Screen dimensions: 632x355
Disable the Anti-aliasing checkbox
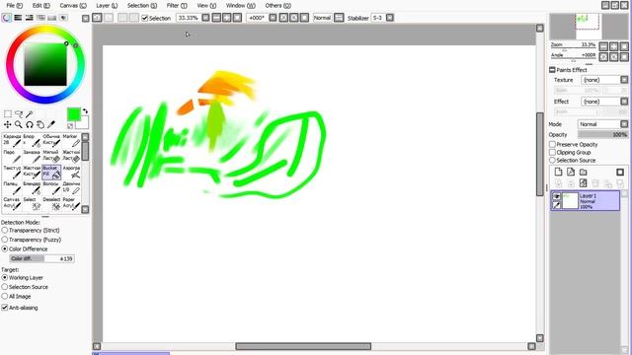tap(5, 308)
